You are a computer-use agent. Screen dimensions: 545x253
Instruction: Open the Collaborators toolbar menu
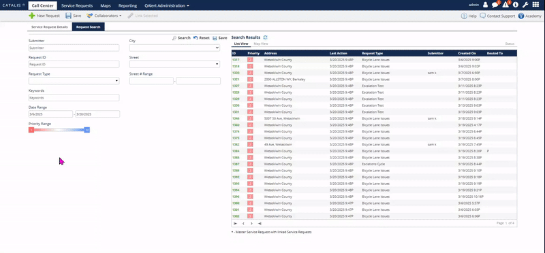pyautogui.click(x=104, y=16)
